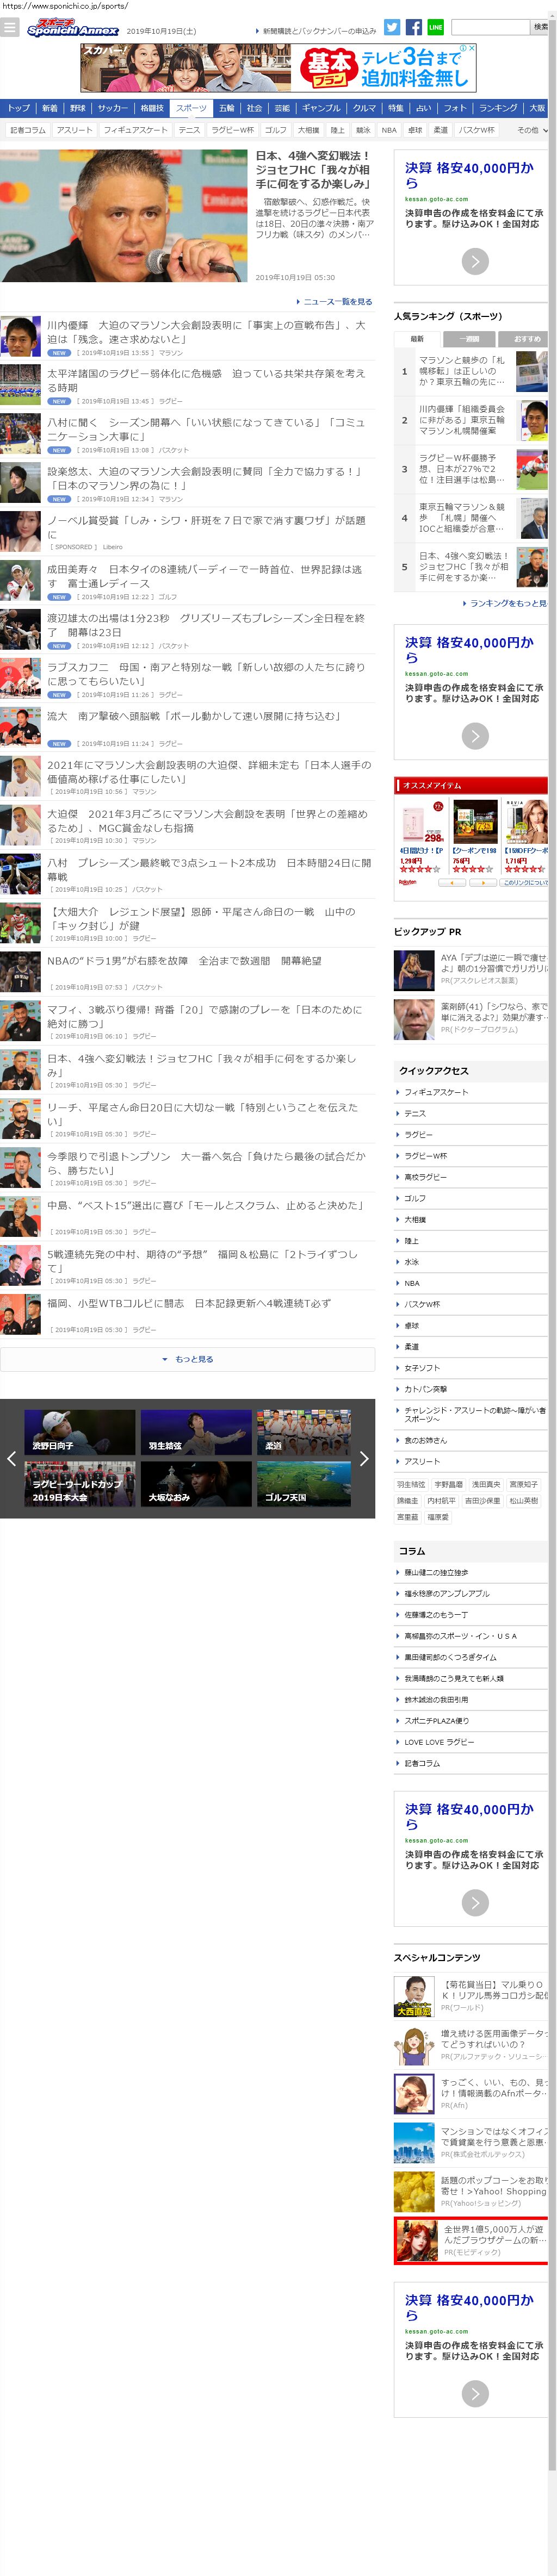557x2576 pixels.
Task: Open quick access フィギュアスケート link
Action: (436, 1092)
